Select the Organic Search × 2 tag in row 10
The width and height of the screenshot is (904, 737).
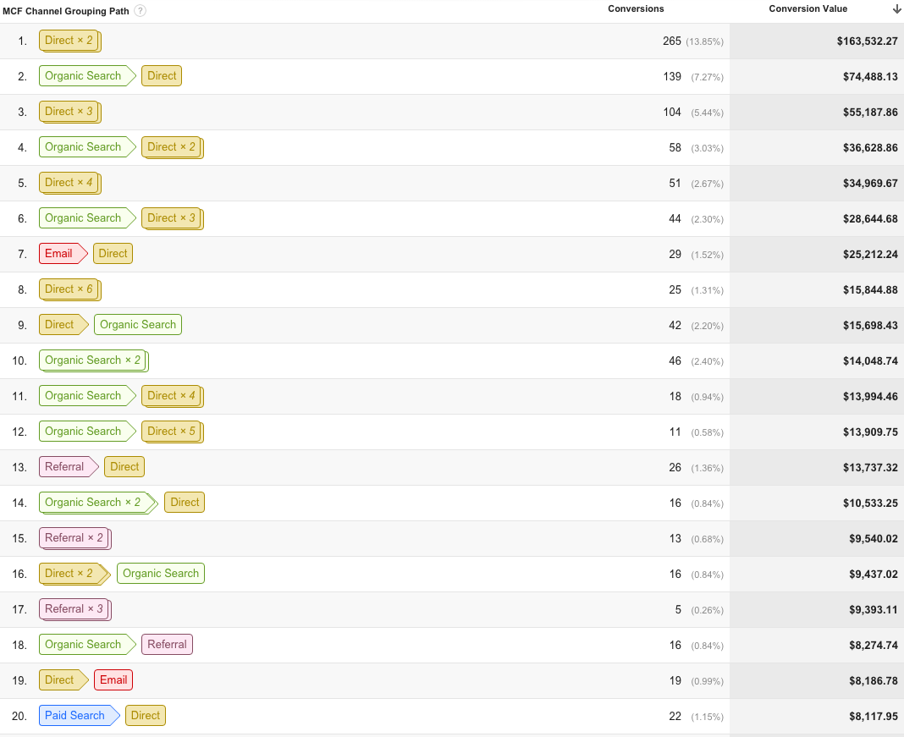[94, 360]
